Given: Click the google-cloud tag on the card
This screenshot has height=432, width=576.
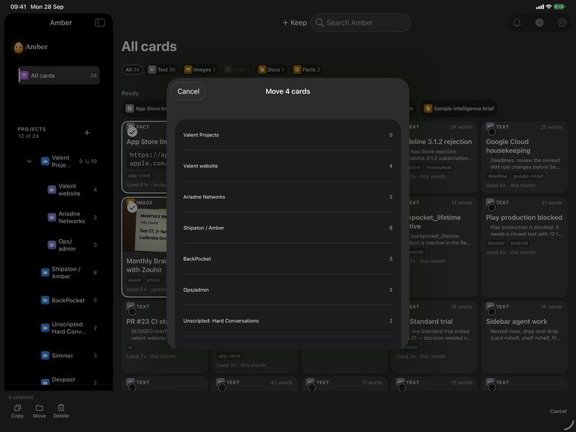Looking at the screenshot, I should (528, 176).
